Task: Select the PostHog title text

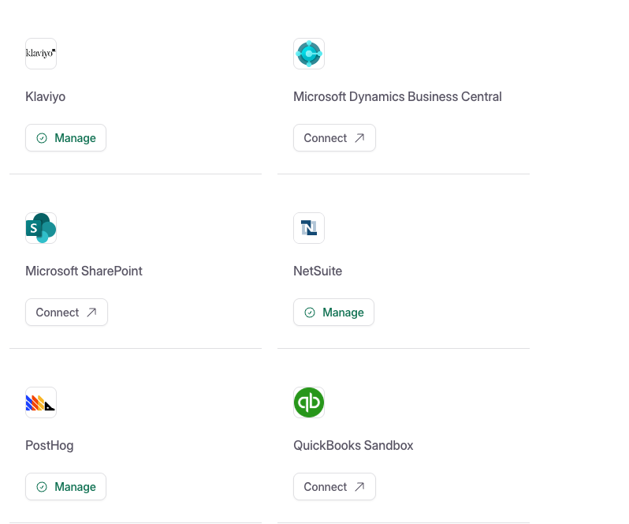Action: (50, 445)
